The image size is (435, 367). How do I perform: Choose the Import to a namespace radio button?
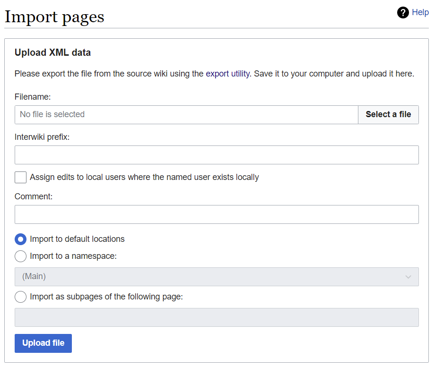pos(20,256)
